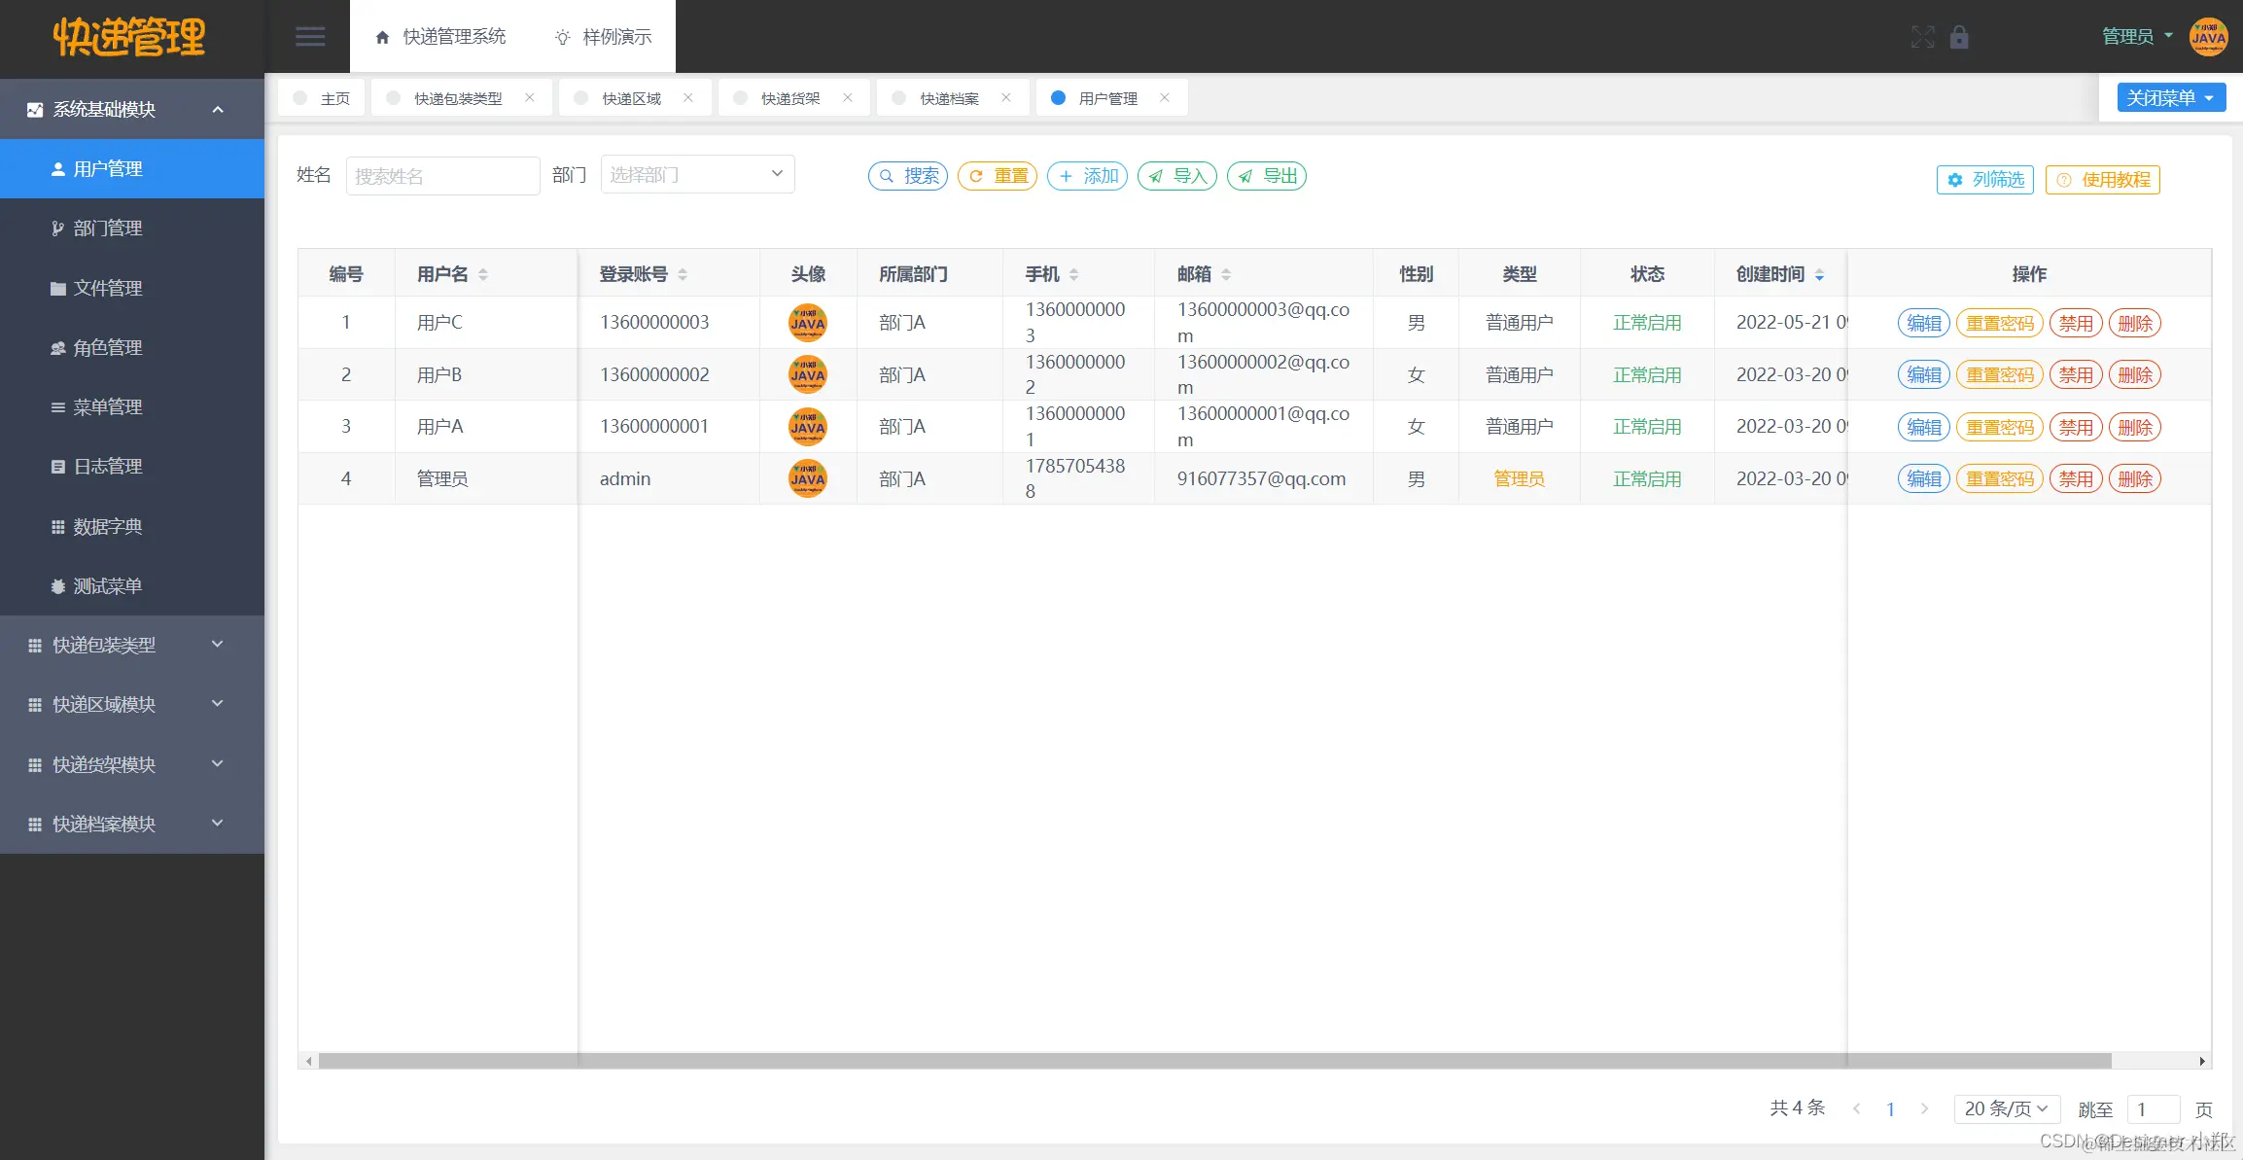Click the 添加 button

pyautogui.click(x=1087, y=176)
